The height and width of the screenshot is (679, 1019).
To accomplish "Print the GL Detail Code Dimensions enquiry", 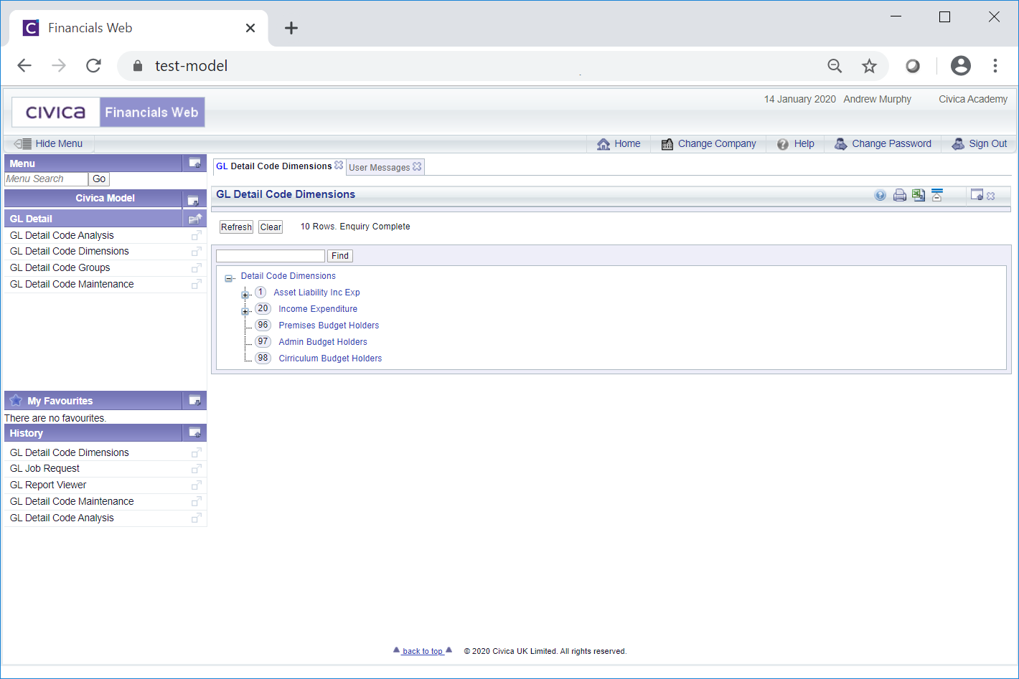I will coord(899,195).
